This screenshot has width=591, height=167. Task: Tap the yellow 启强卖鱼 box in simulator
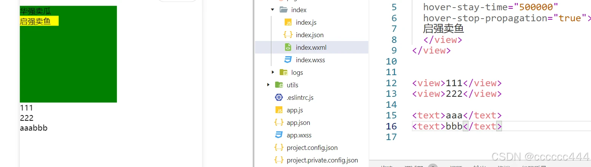tap(39, 21)
